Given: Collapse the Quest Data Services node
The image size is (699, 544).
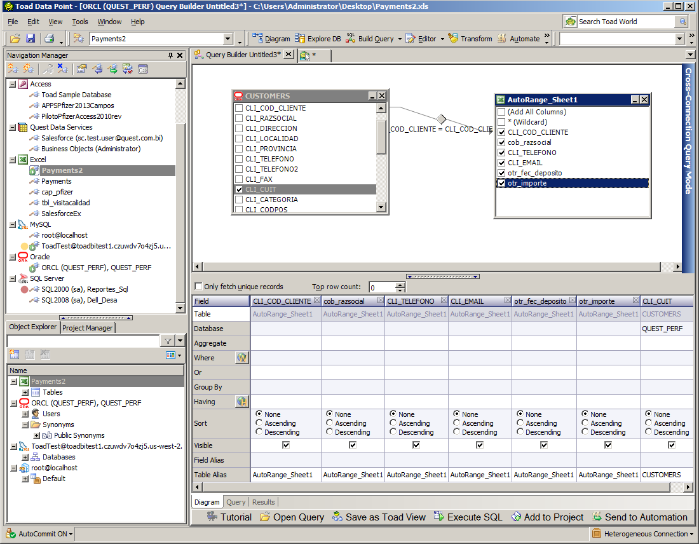Looking at the screenshot, I should point(13,127).
